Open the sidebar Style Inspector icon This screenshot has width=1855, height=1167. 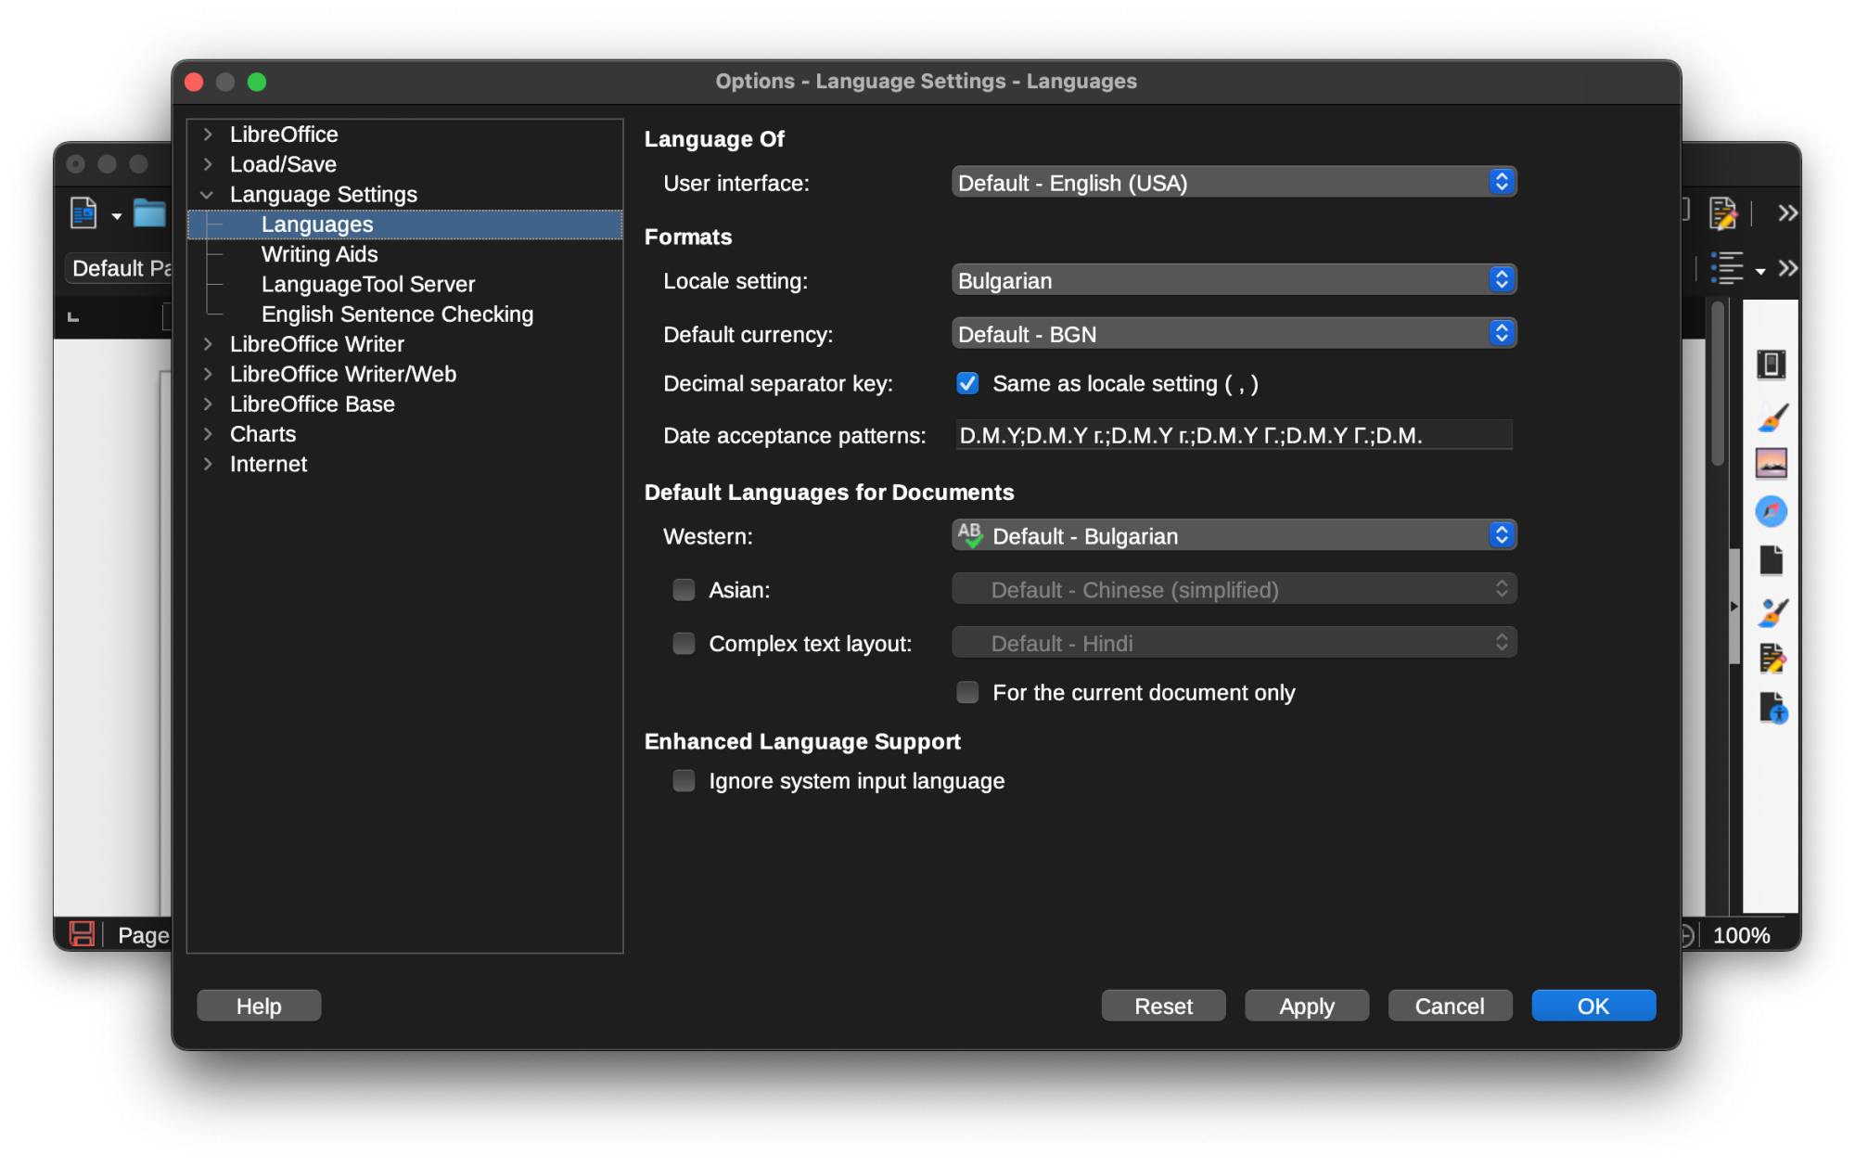click(x=1772, y=612)
